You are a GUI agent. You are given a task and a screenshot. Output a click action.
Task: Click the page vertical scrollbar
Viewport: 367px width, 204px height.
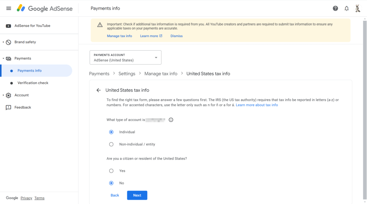pyautogui.click(x=364, y=110)
